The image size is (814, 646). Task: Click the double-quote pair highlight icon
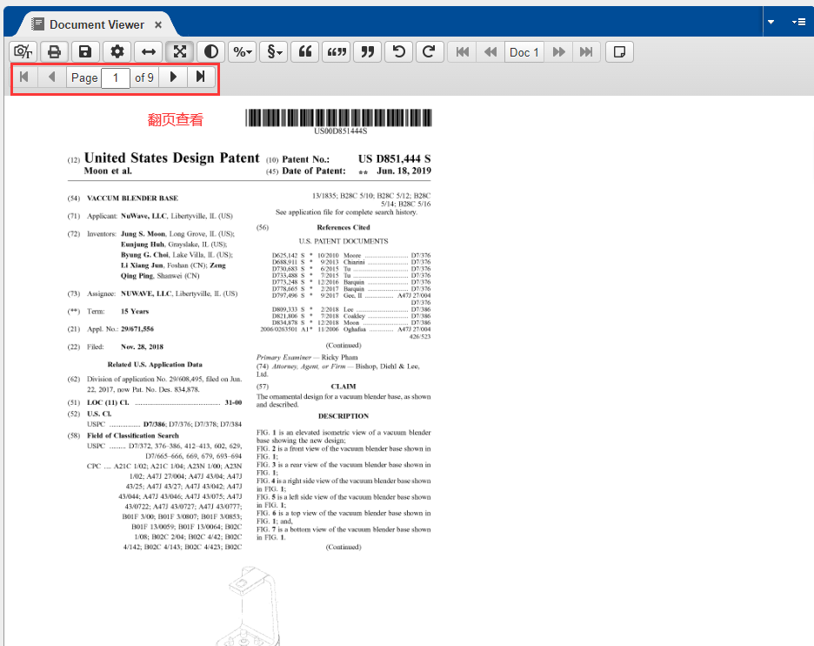[x=337, y=52]
